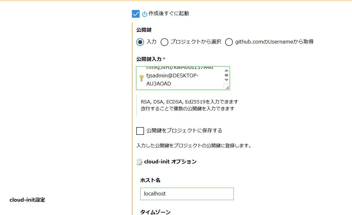The image size is (352, 215).
Task: Click the github.comのUsernameから取得 label
Action: (274, 42)
